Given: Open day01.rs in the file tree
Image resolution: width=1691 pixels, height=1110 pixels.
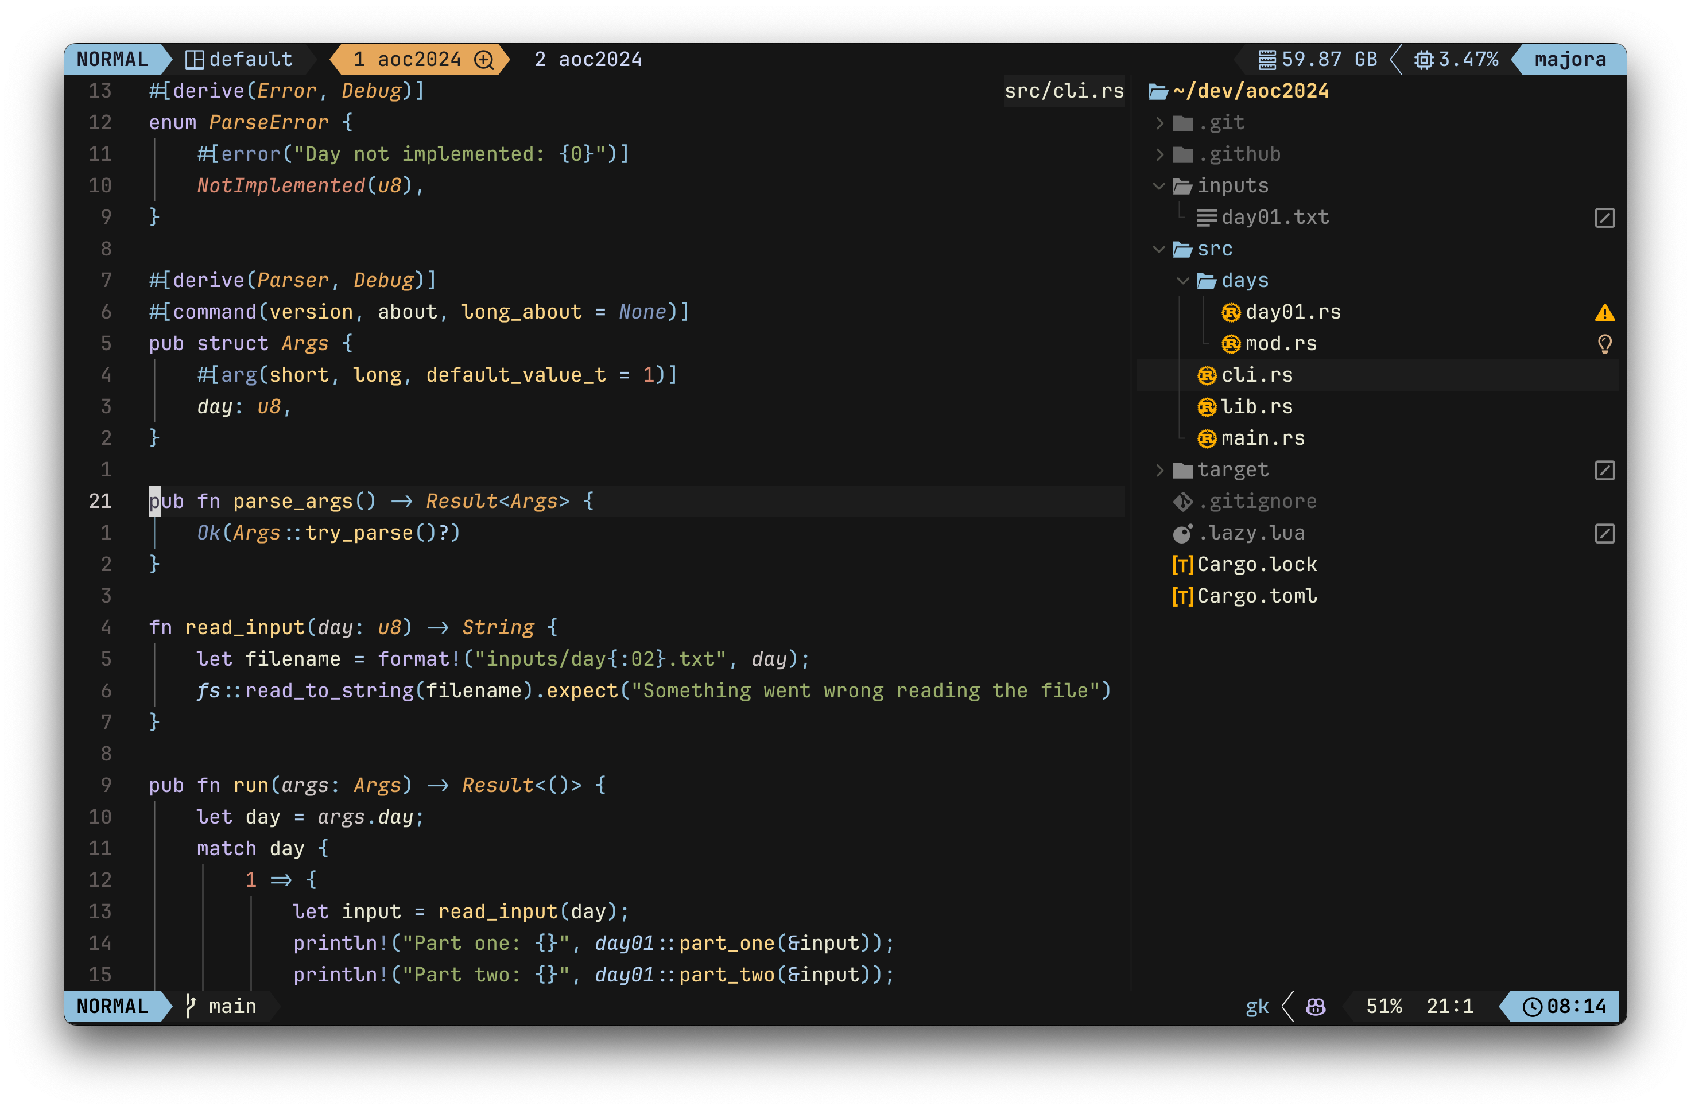Looking at the screenshot, I should [x=1293, y=313].
